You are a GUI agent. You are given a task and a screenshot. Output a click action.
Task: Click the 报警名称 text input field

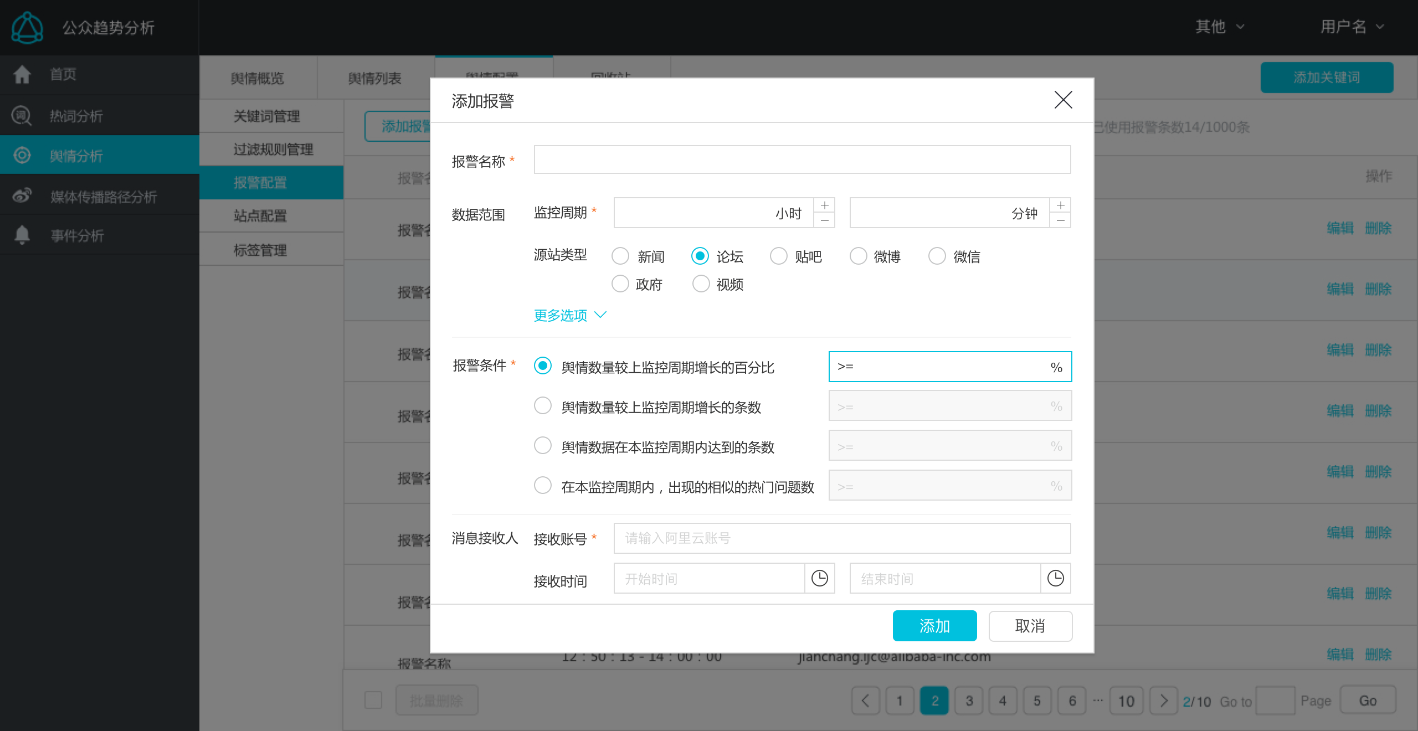tap(802, 160)
